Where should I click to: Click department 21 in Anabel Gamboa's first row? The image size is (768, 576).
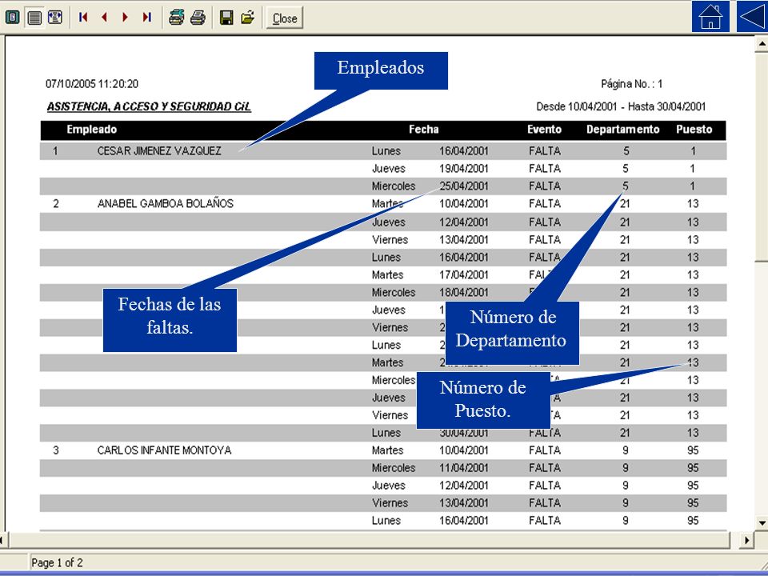coord(625,204)
